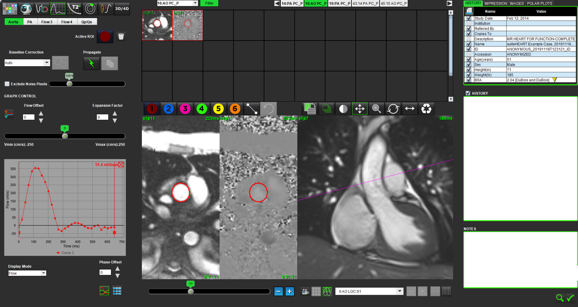Viewport: 578px width, 307px height.
Task: Open the 3D/4D viewer mode
Action: [x=122, y=8]
